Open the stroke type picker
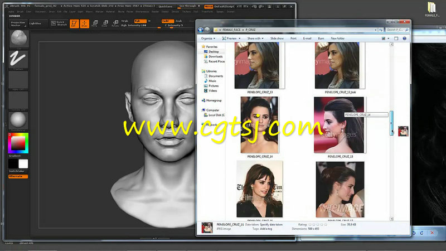Viewport: 446px width, 251px height. click(x=18, y=59)
